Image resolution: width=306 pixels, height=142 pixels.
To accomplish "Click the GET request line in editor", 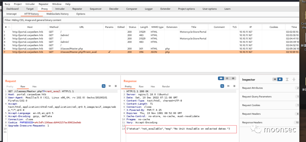I will point(41,91).
